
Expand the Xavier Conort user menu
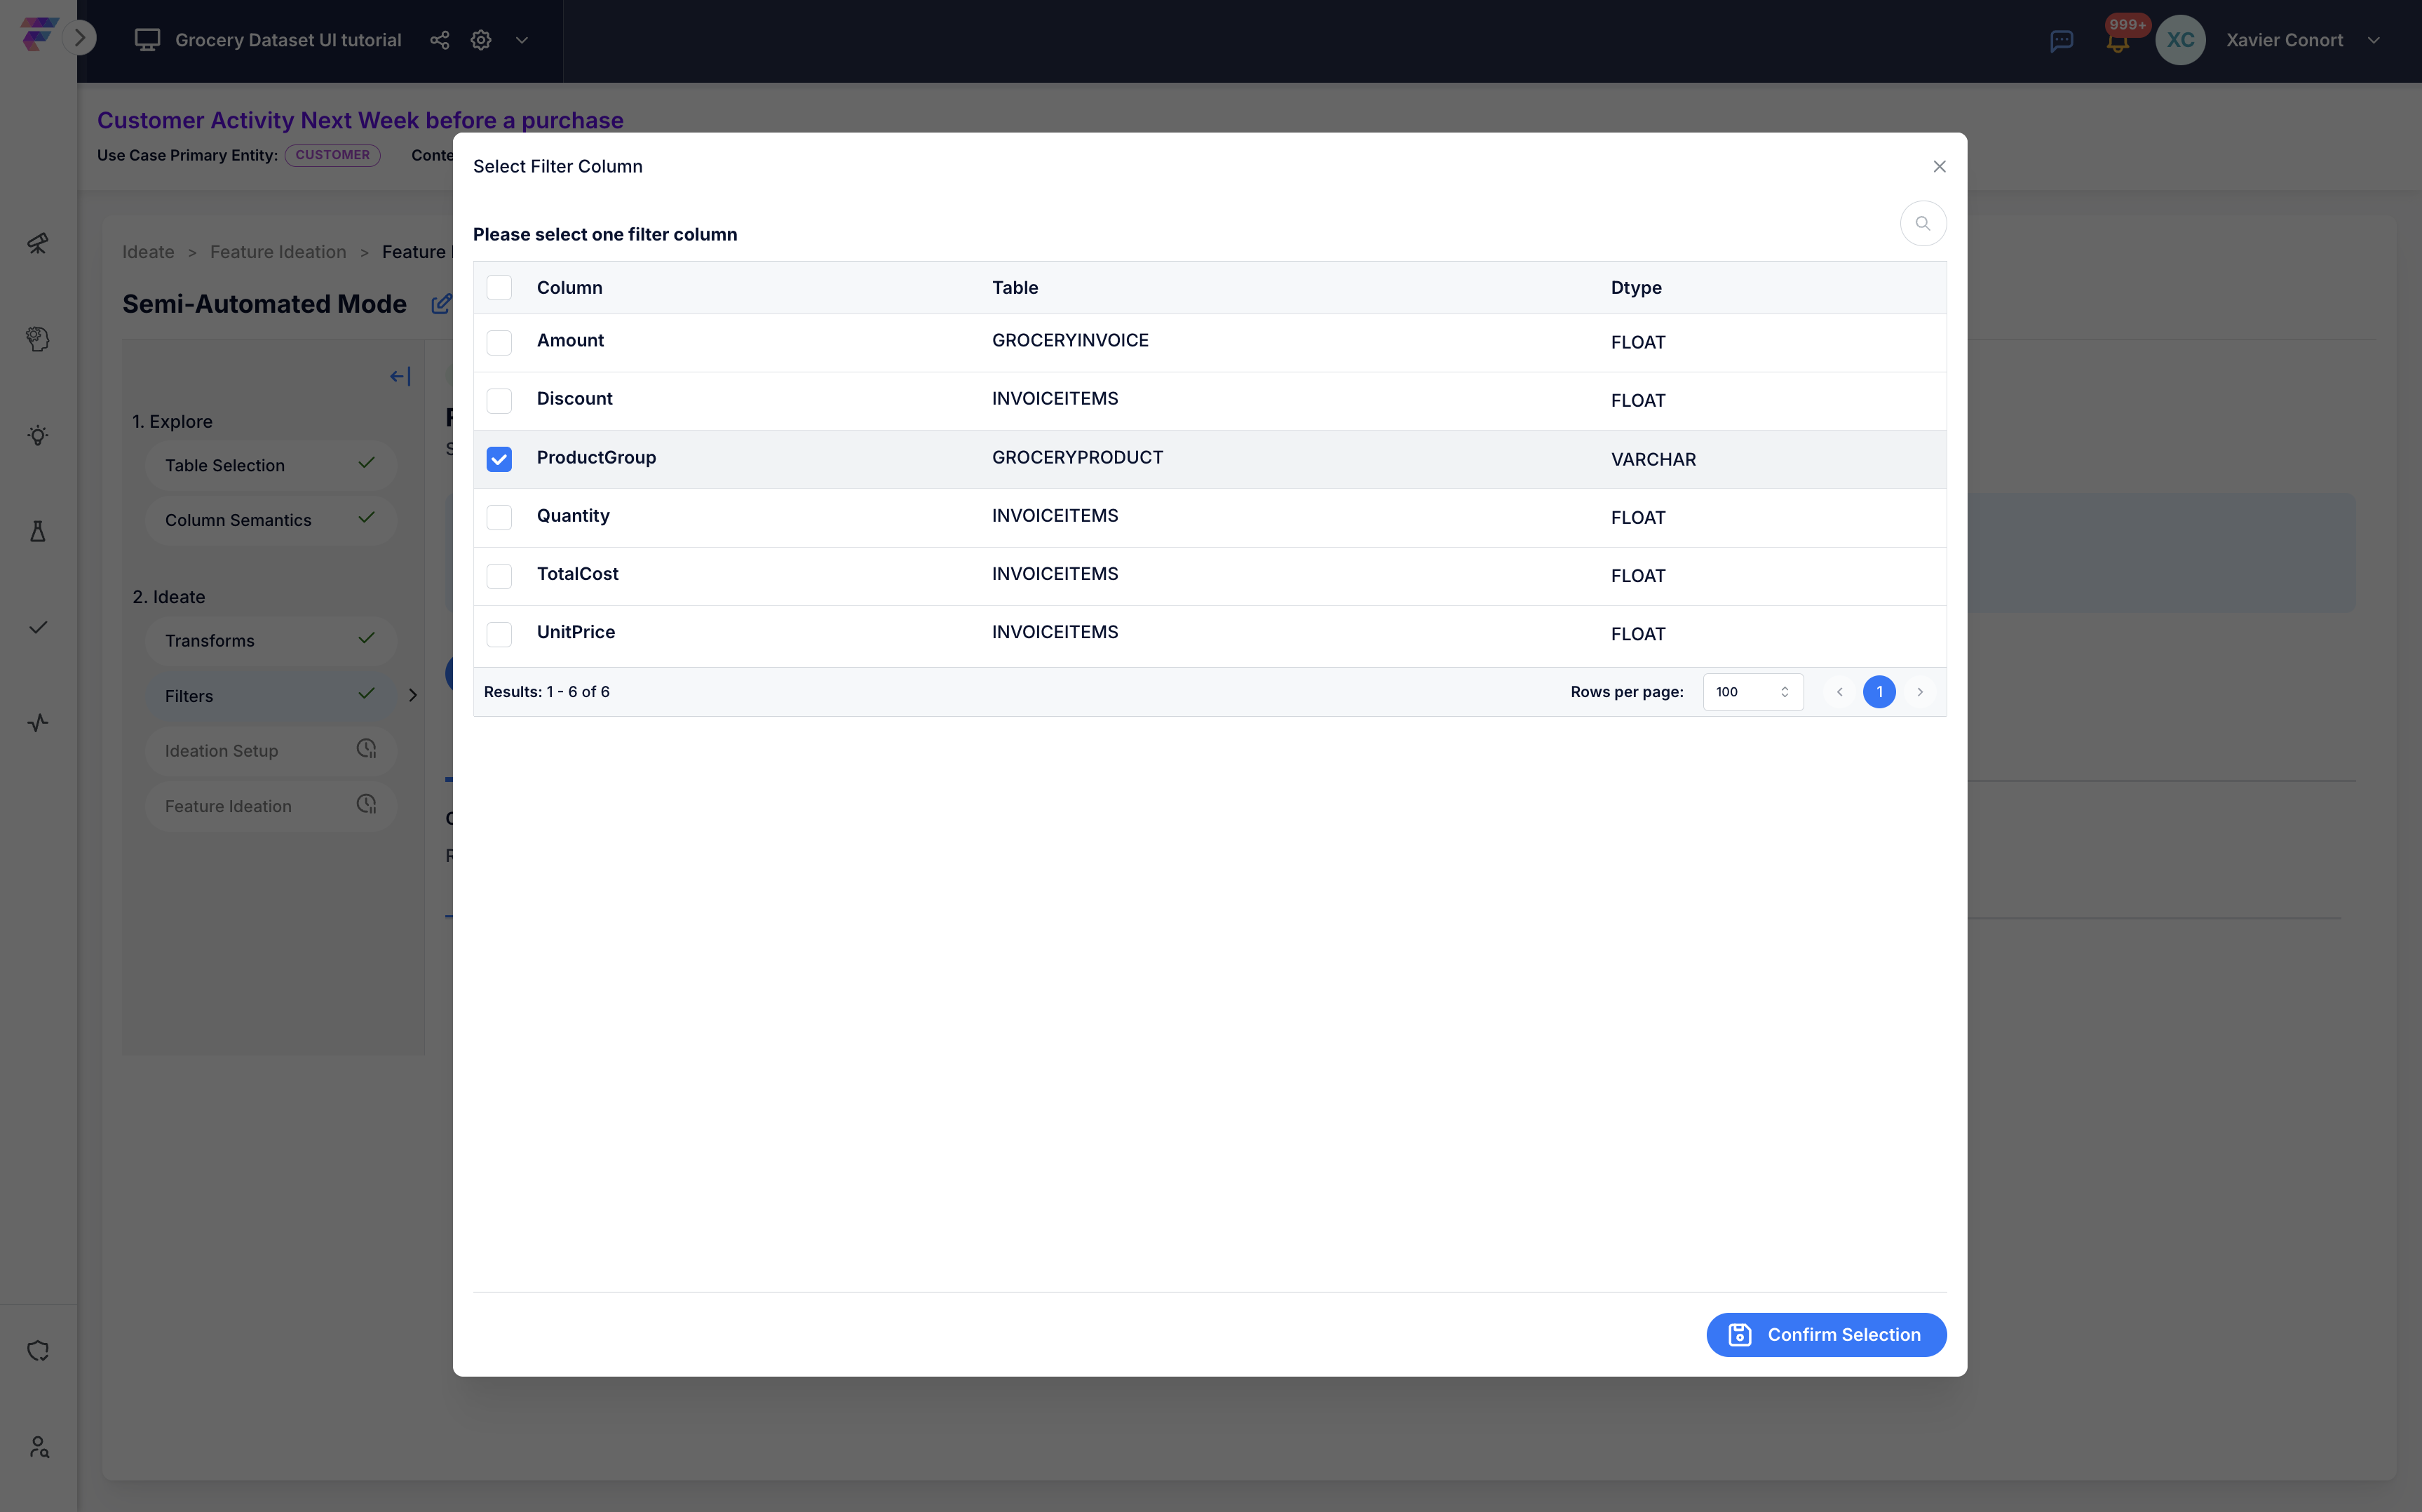(2373, 40)
